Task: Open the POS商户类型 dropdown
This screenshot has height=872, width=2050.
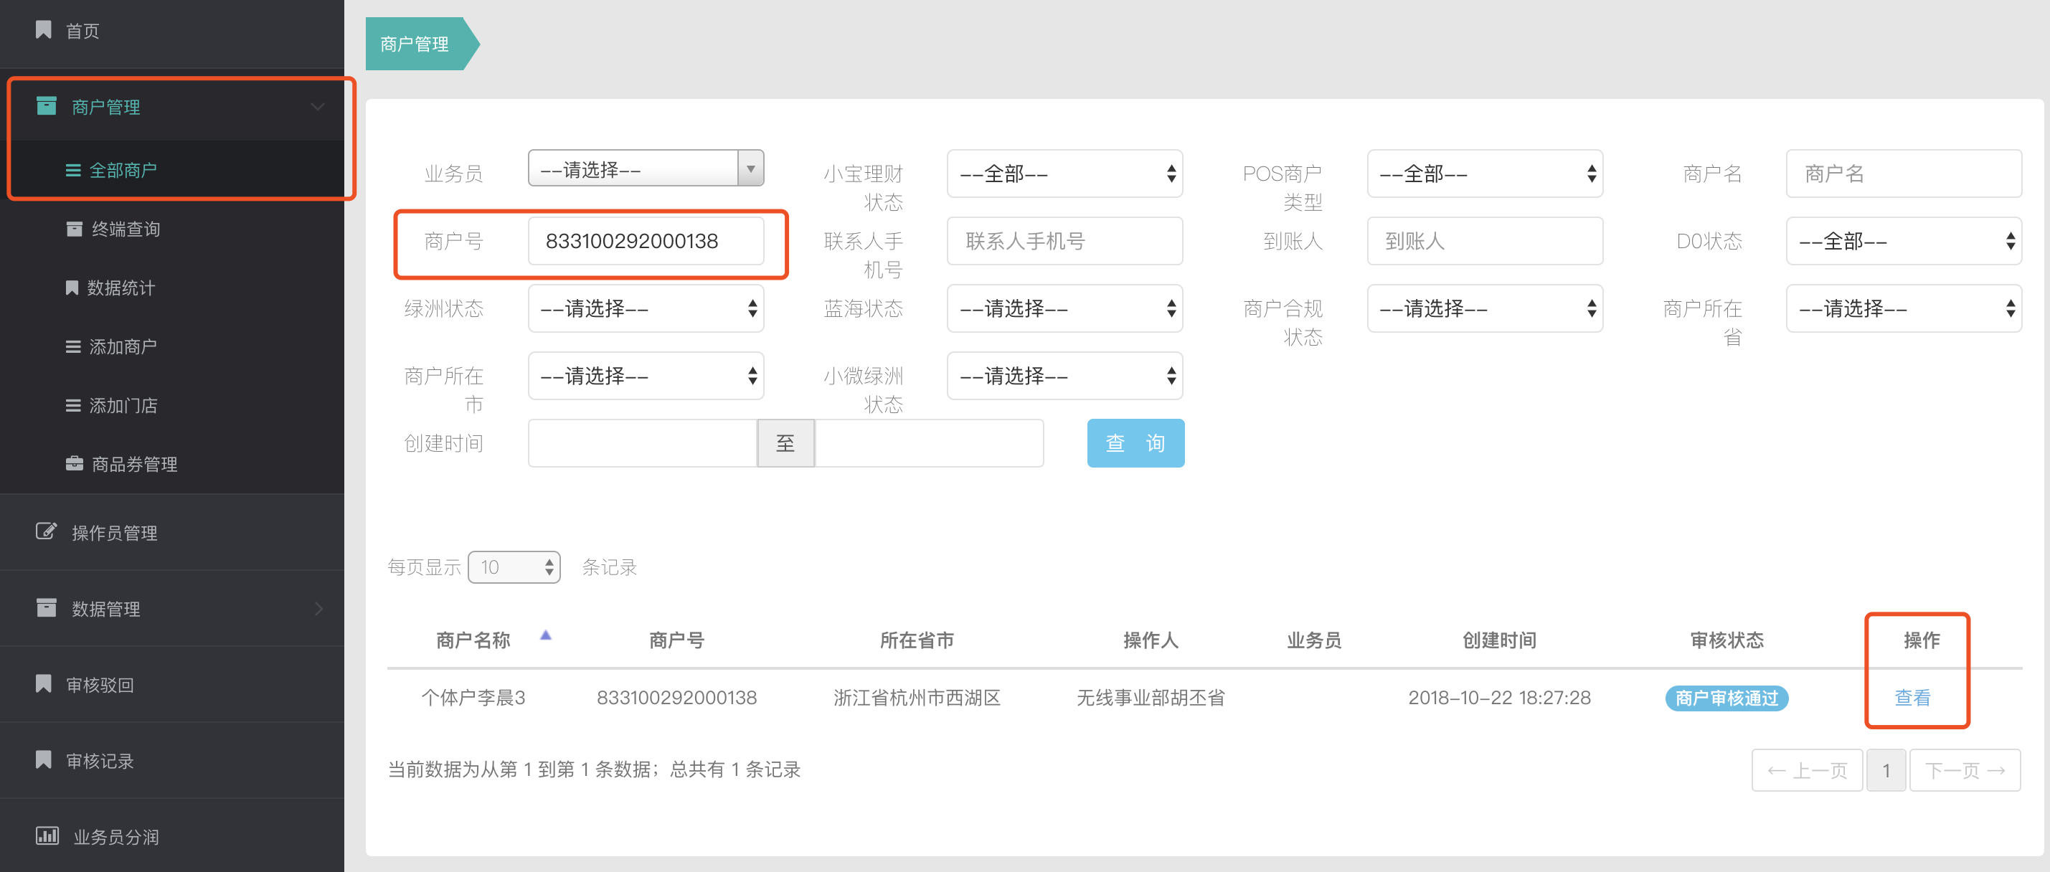Action: pyautogui.click(x=1484, y=174)
